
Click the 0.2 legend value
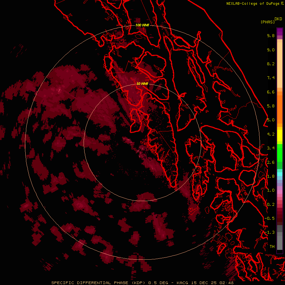pyautogui.click(x=271, y=205)
